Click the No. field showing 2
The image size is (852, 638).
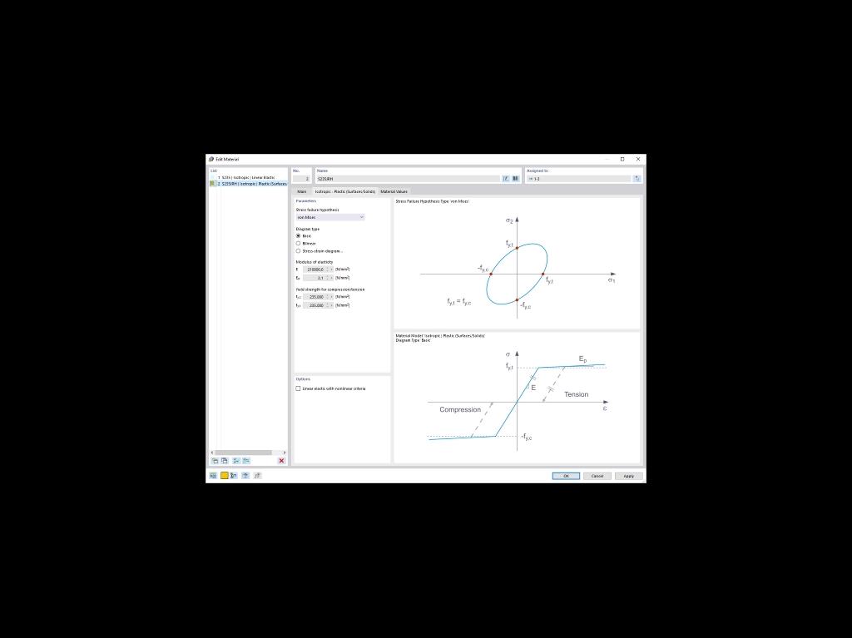[x=301, y=179]
